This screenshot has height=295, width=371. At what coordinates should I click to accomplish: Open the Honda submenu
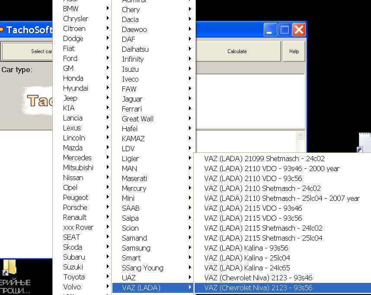pos(82,78)
